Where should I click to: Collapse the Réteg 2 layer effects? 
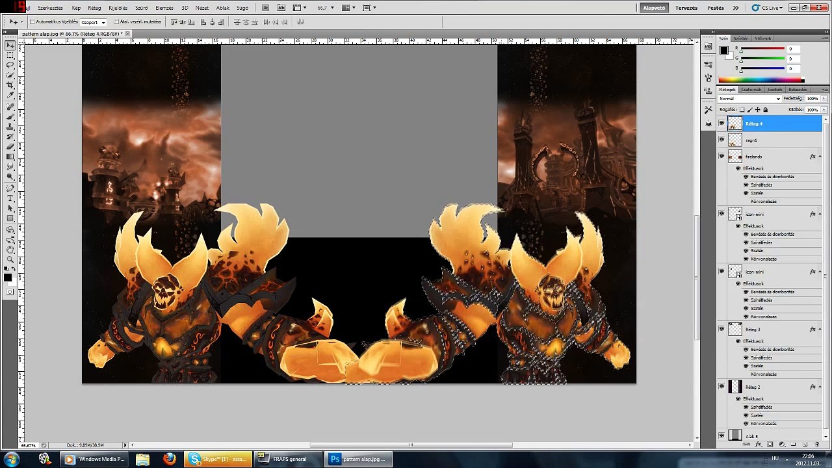tap(819, 387)
